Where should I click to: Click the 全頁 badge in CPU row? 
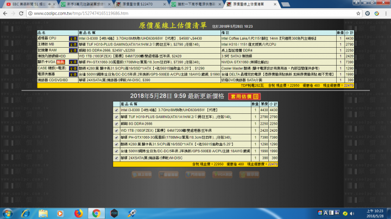(73, 38)
